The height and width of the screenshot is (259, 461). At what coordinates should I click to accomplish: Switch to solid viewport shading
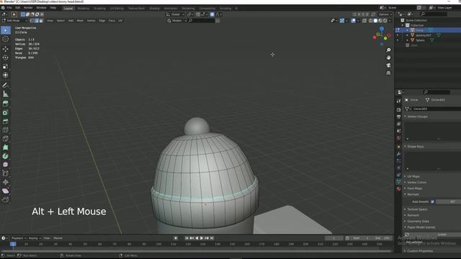coord(375,21)
